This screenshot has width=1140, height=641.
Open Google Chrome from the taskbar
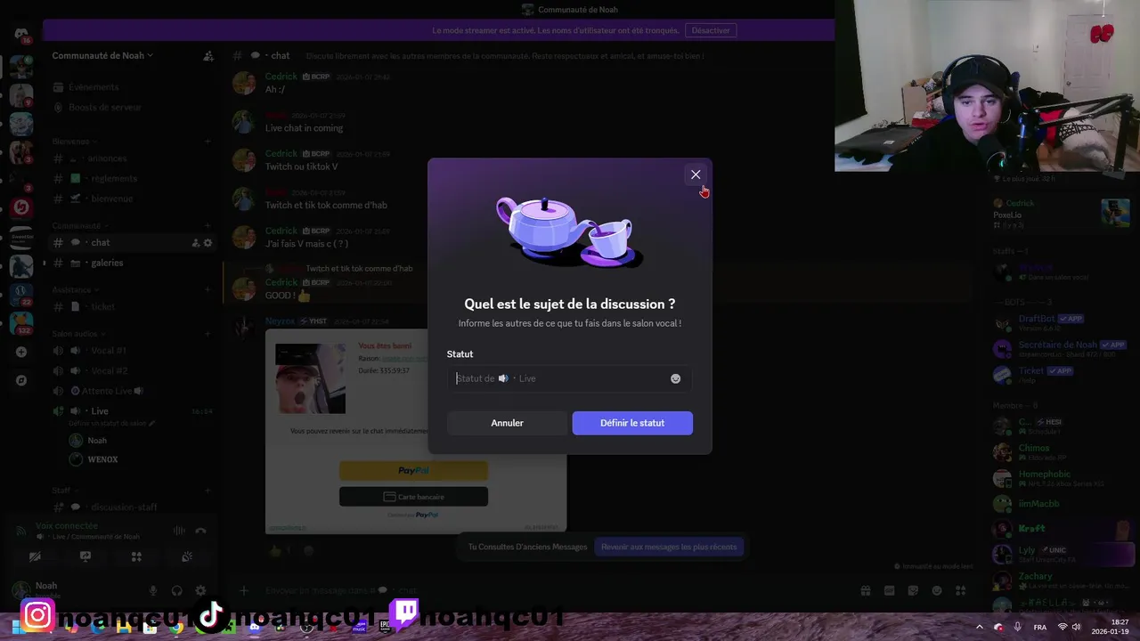click(176, 628)
